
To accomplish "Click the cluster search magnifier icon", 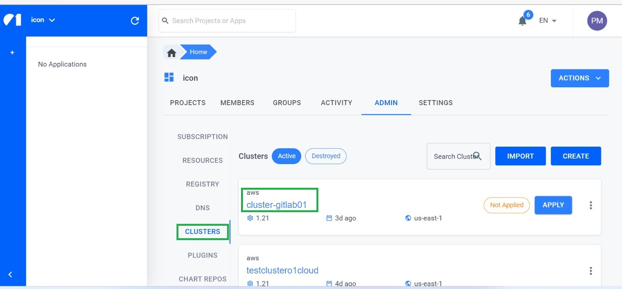I will point(477,156).
